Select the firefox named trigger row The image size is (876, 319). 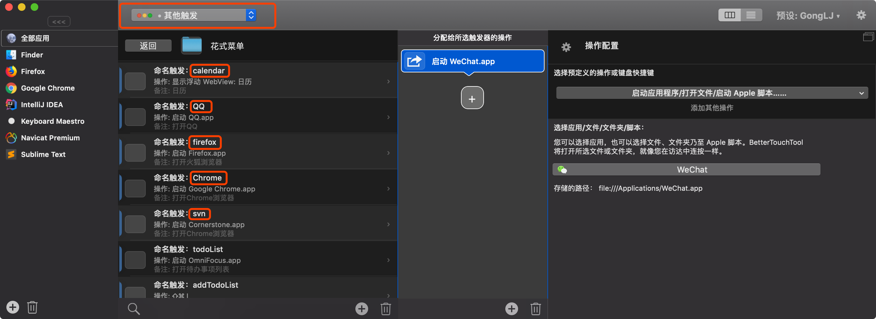click(258, 151)
